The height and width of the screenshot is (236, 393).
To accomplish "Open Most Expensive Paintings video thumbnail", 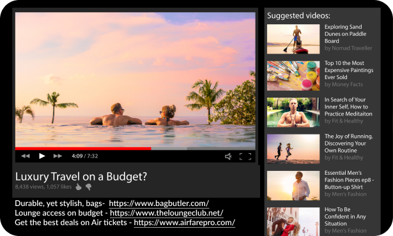I will [293, 75].
